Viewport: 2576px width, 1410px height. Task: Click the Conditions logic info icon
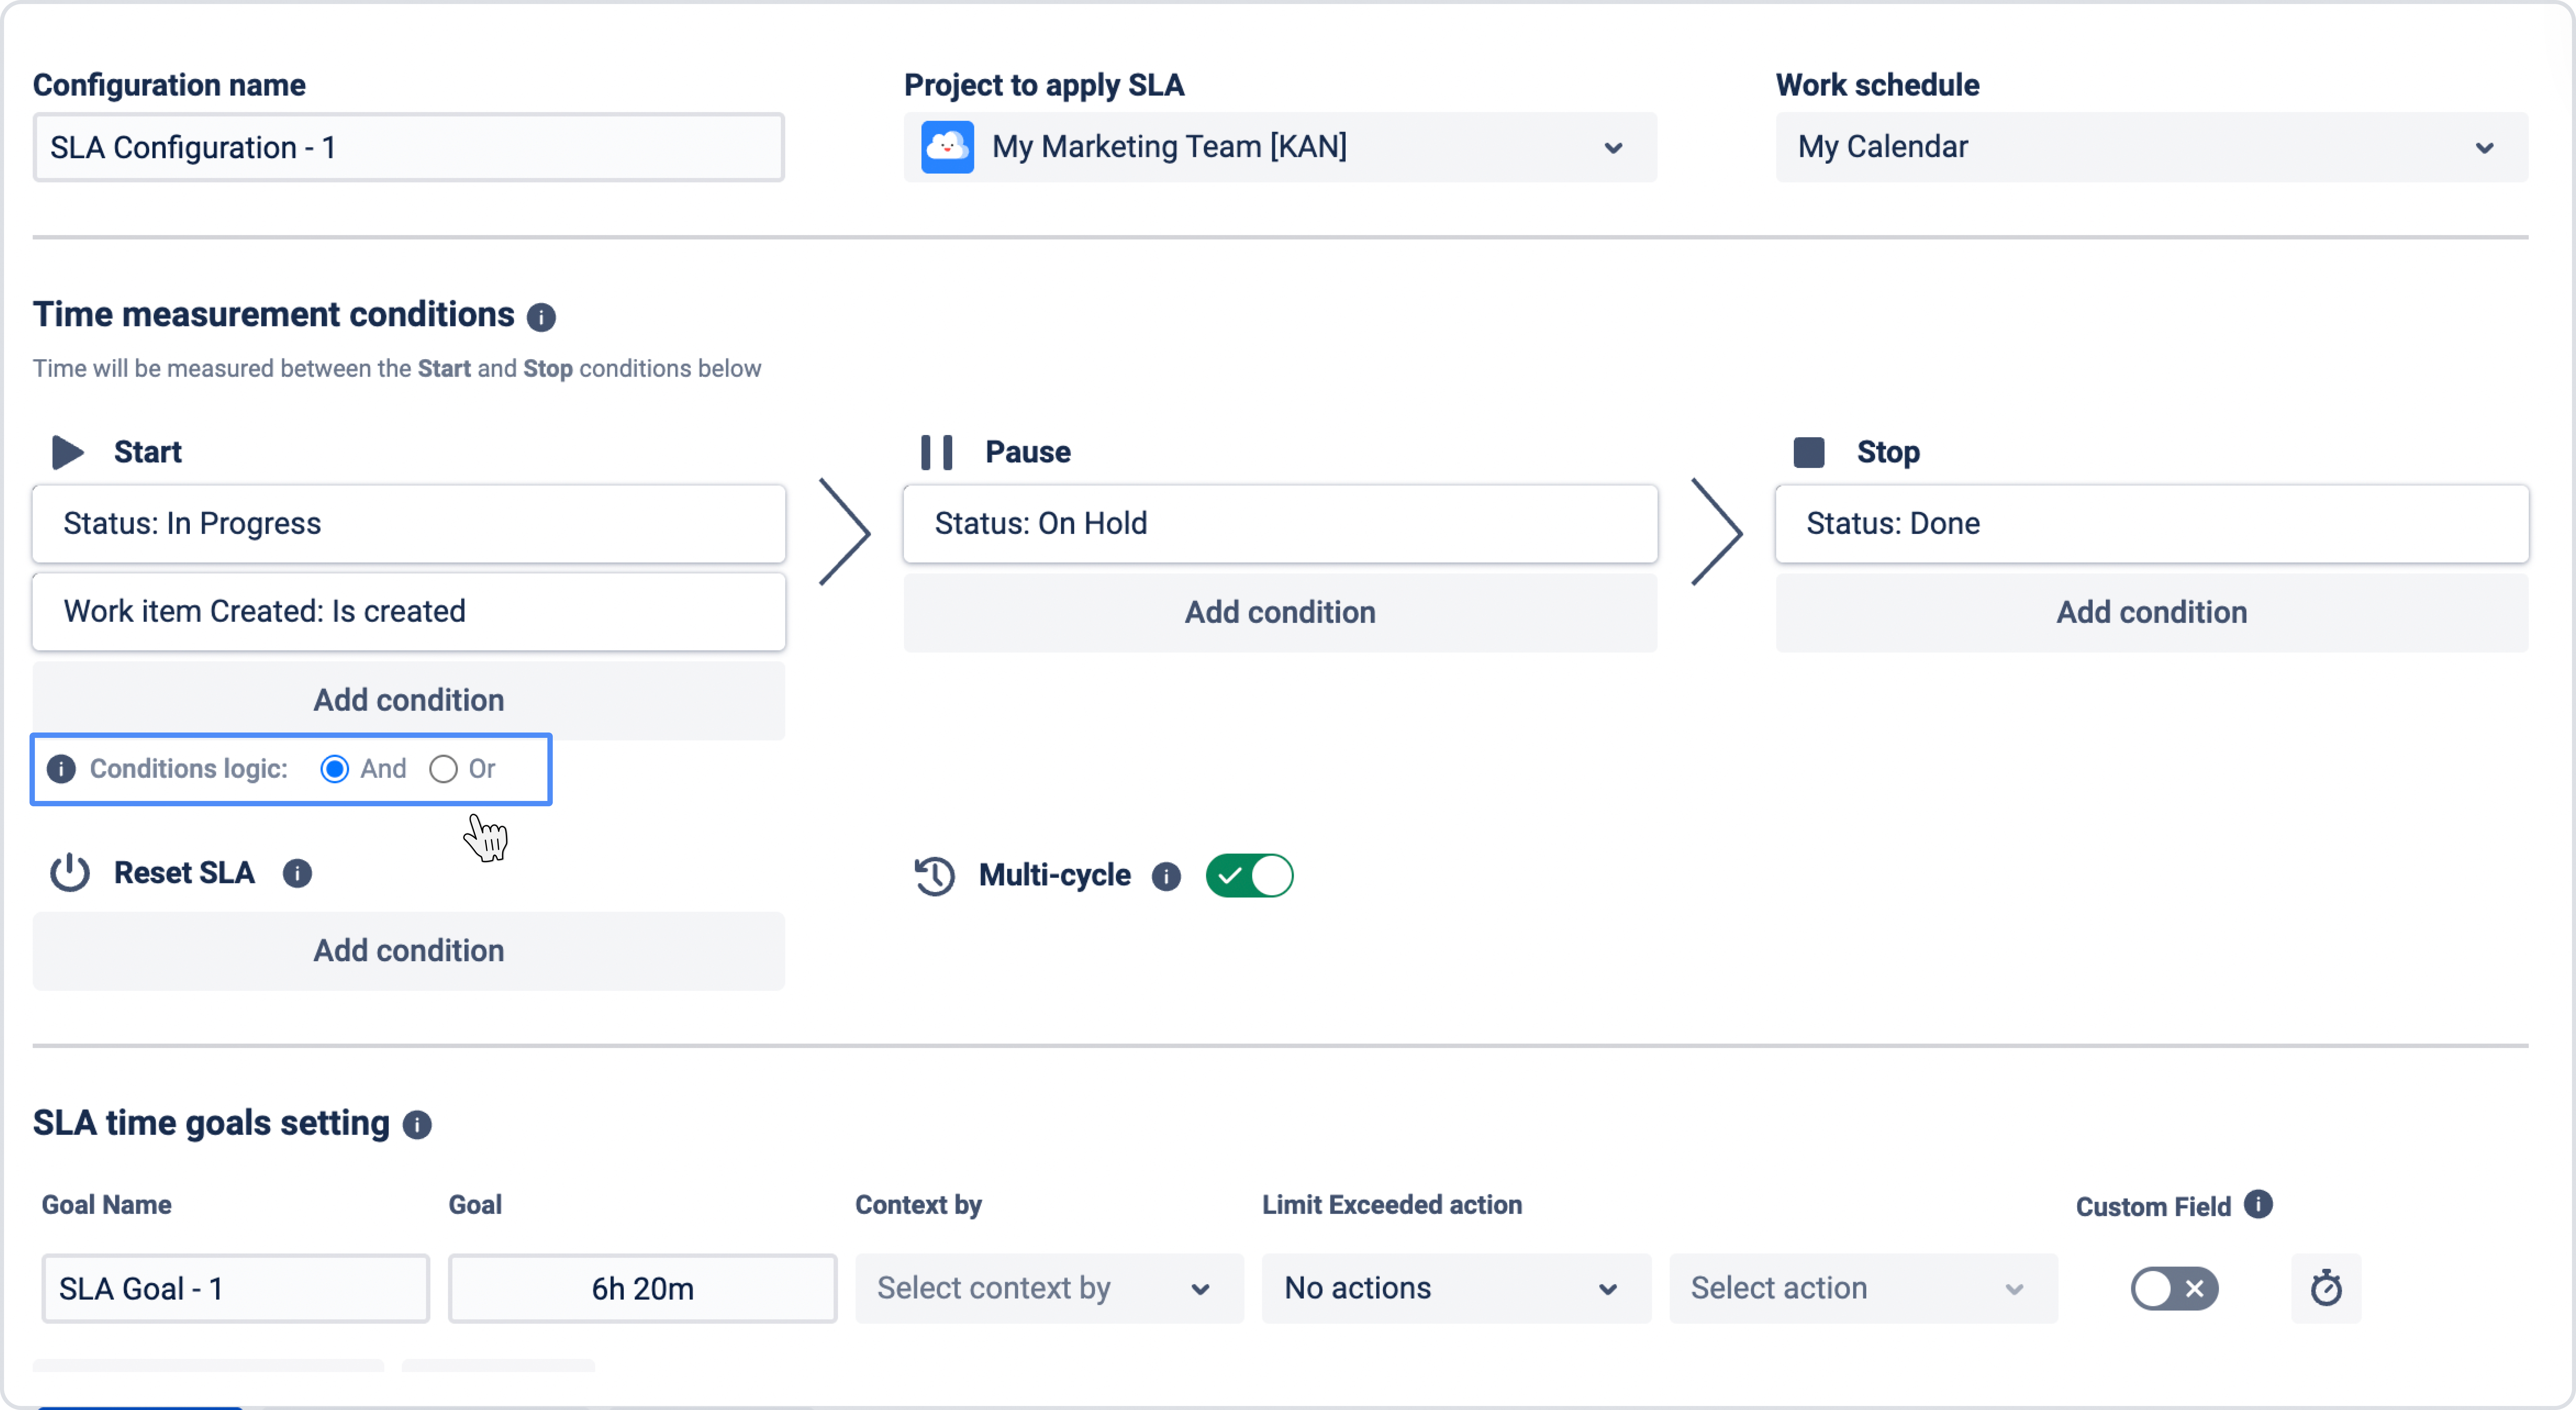click(x=61, y=769)
